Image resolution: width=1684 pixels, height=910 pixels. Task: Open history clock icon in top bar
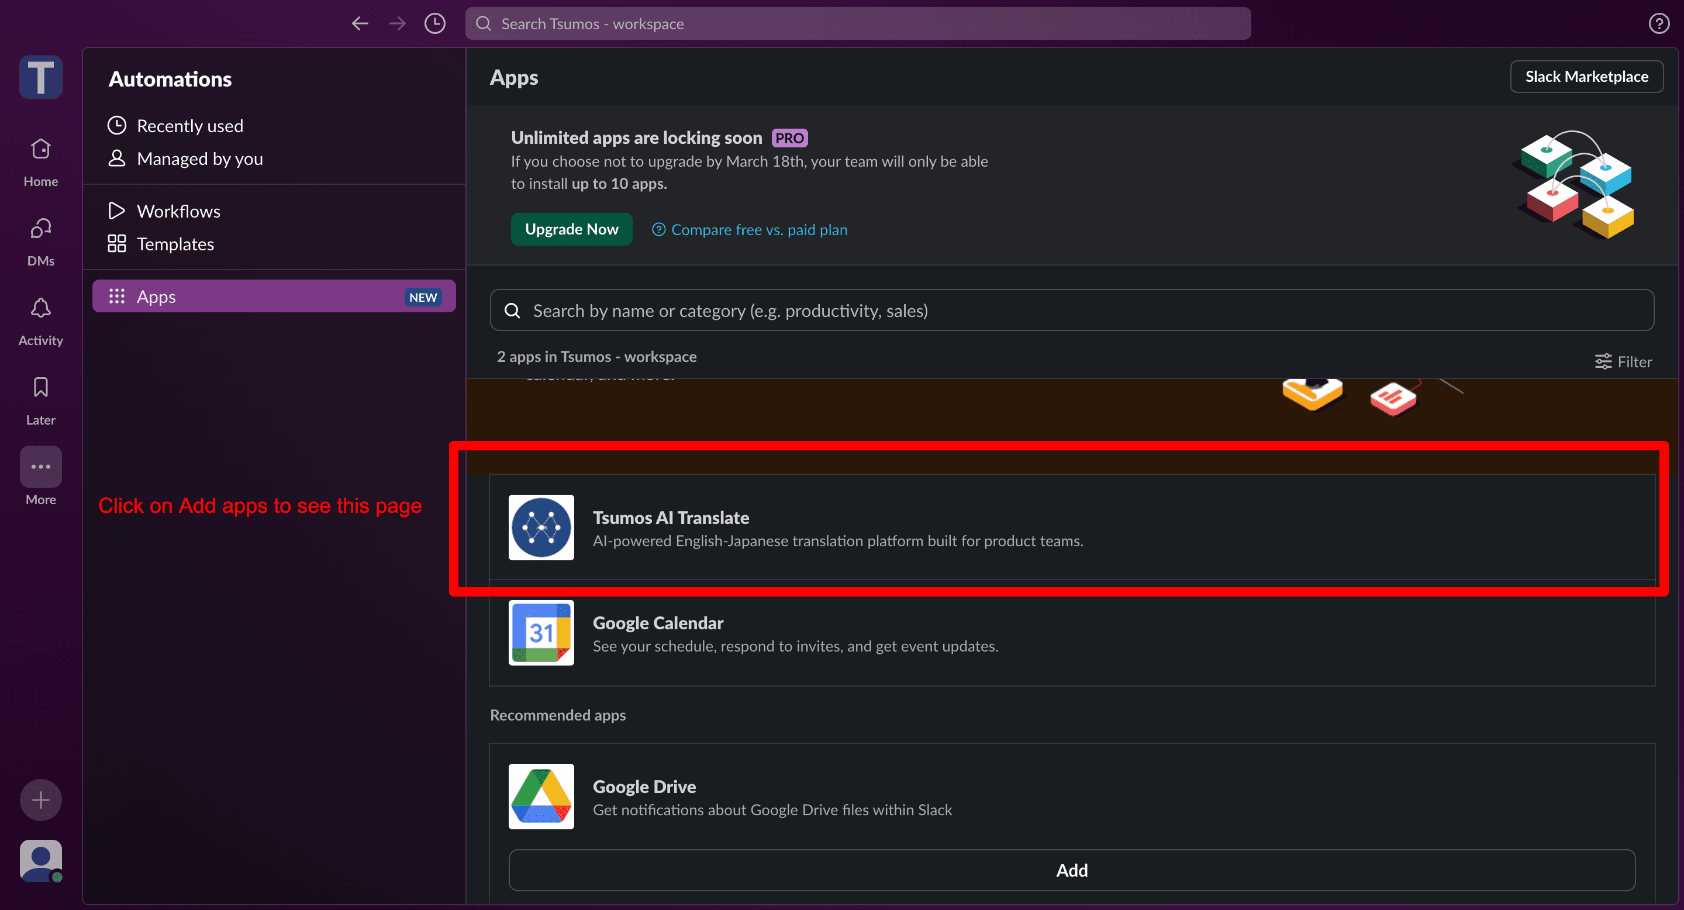tap(434, 24)
